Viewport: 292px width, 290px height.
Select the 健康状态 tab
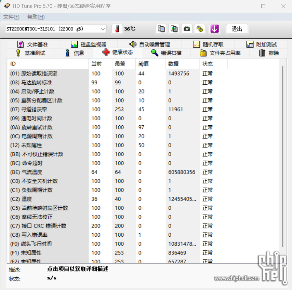click(x=118, y=52)
